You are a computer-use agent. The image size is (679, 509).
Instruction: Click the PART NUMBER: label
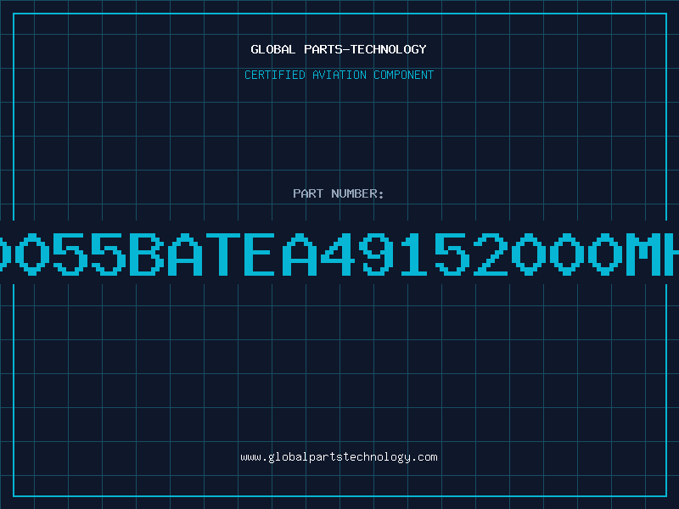[x=339, y=193]
